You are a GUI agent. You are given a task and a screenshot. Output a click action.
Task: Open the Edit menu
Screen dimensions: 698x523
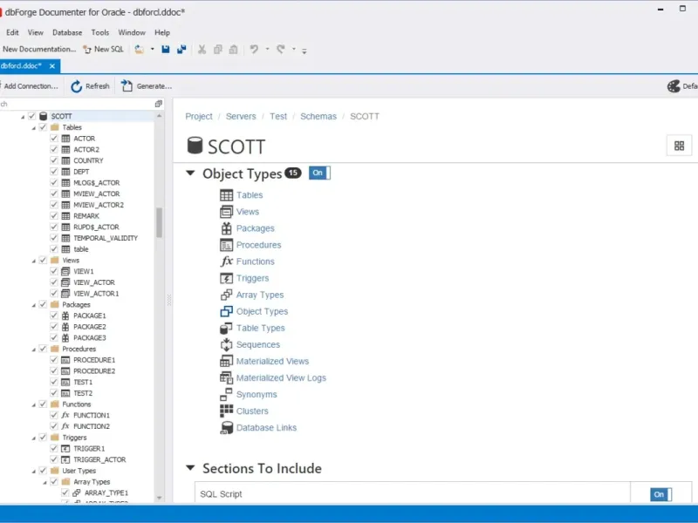pos(12,32)
